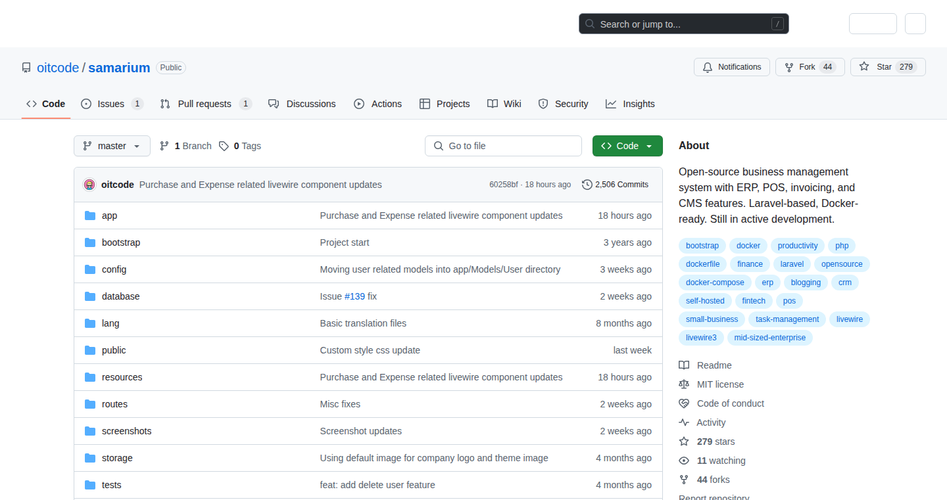Click the screenshots folder icon
This screenshot has width=947, height=500.
90,431
